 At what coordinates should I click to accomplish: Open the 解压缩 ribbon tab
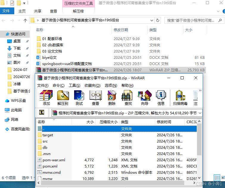tap(78, 11)
